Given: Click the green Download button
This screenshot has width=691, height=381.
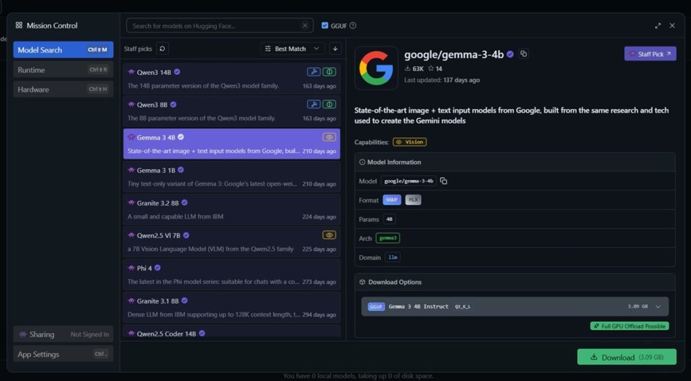Looking at the screenshot, I should [x=626, y=357].
